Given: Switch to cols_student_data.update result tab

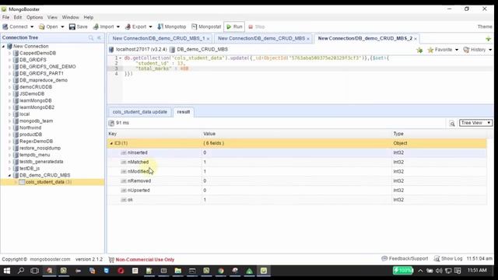Looking at the screenshot, I should [140, 112].
